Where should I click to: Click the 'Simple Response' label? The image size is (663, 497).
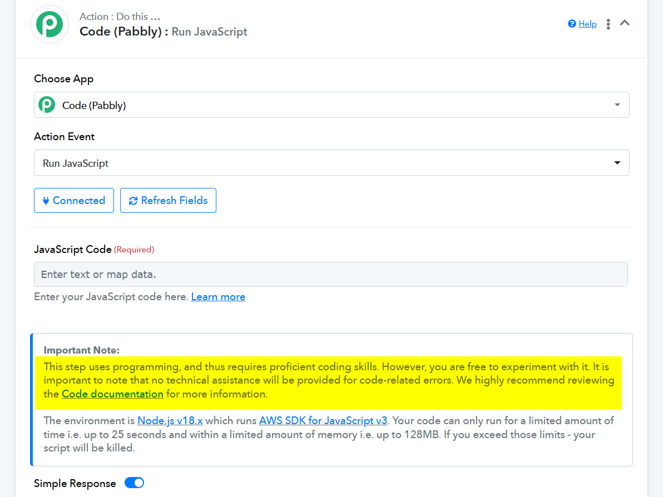(75, 483)
